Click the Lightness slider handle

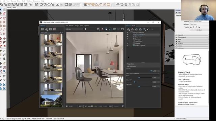139,86
